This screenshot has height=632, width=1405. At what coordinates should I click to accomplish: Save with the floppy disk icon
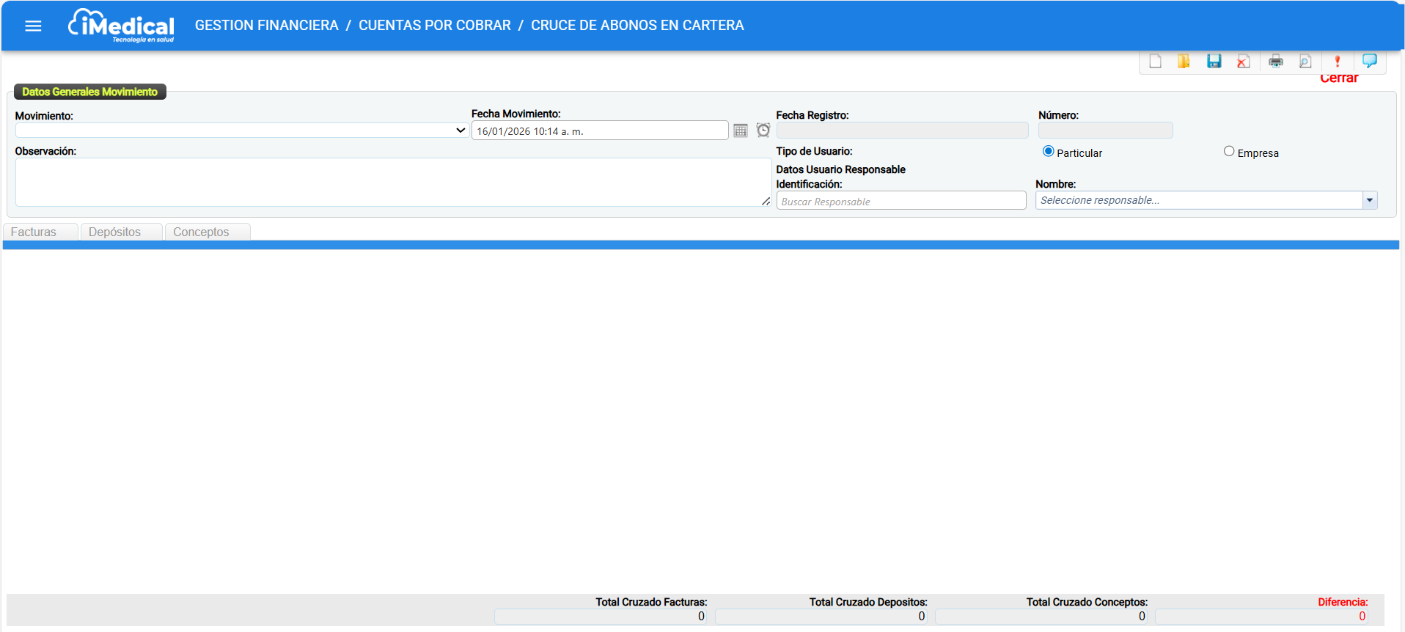pyautogui.click(x=1214, y=62)
